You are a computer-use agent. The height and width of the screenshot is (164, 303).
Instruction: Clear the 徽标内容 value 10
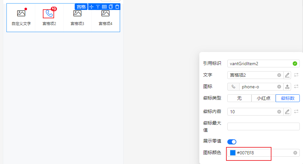(279, 112)
